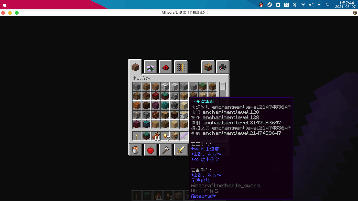Screen dimensions: 358x201
Task: Open the Steam menu bar icon
Action: [269, 5]
